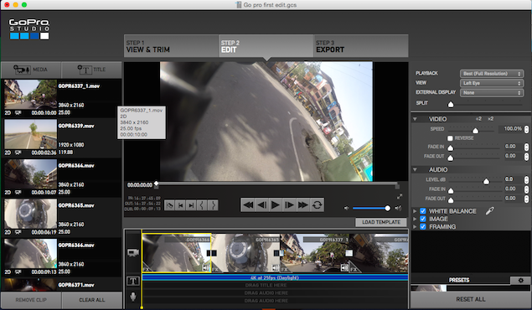
Task: Open presets gear settings
Action: (521, 281)
